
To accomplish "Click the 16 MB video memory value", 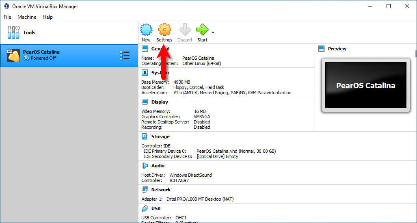I will (200, 111).
